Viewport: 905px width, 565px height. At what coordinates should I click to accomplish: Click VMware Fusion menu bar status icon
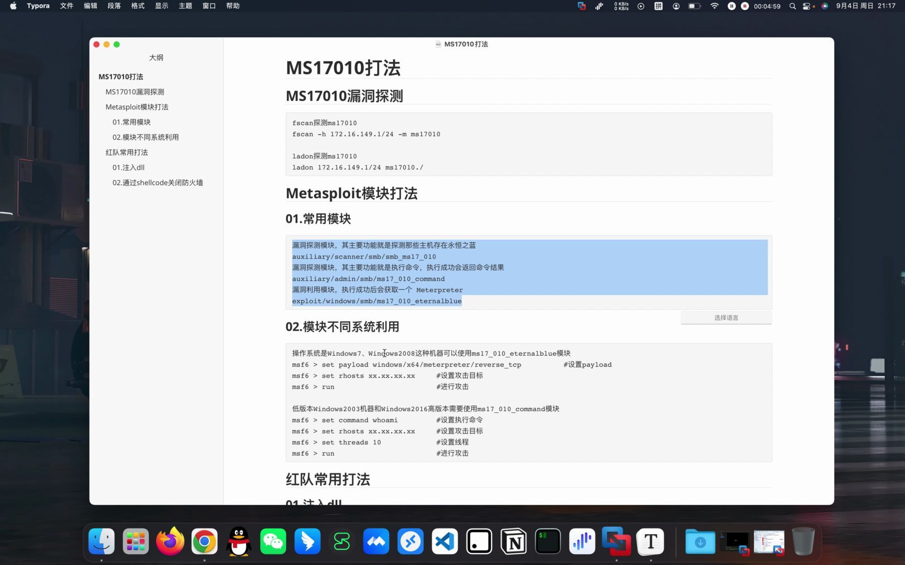(x=581, y=6)
